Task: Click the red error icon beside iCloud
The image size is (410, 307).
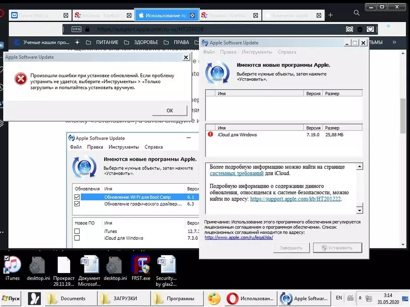Action: tap(210, 134)
